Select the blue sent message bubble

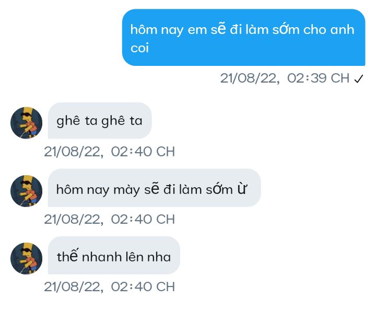pos(244,38)
